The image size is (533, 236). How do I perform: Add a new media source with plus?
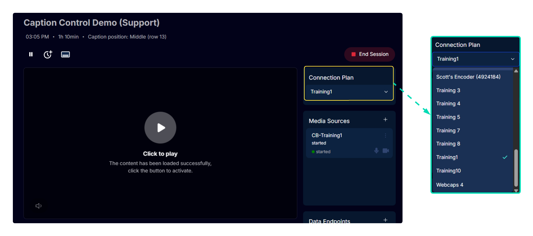click(x=385, y=120)
